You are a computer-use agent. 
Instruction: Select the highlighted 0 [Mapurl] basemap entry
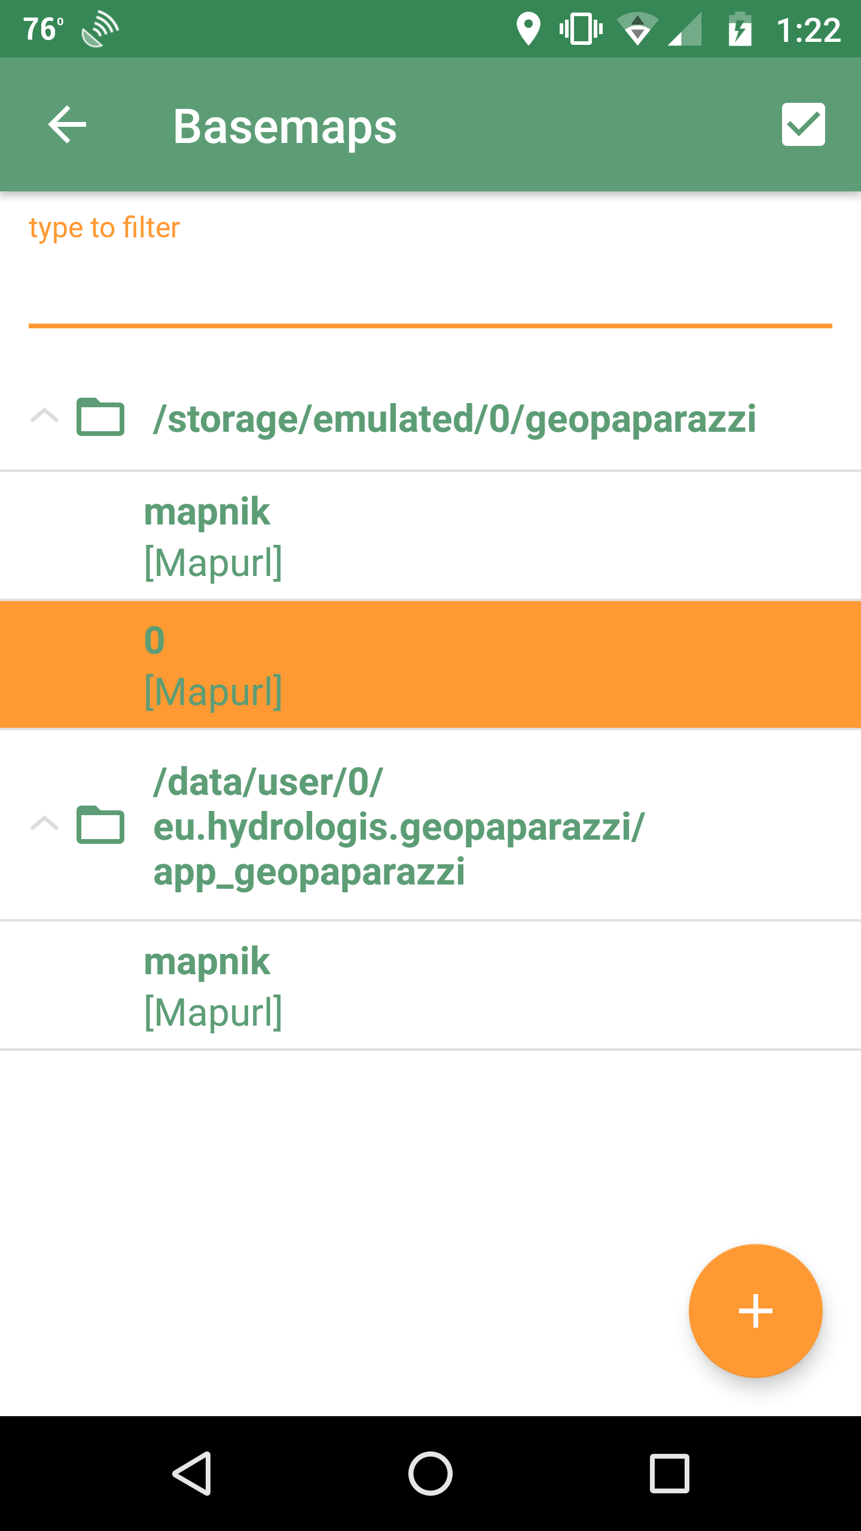(x=430, y=664)
